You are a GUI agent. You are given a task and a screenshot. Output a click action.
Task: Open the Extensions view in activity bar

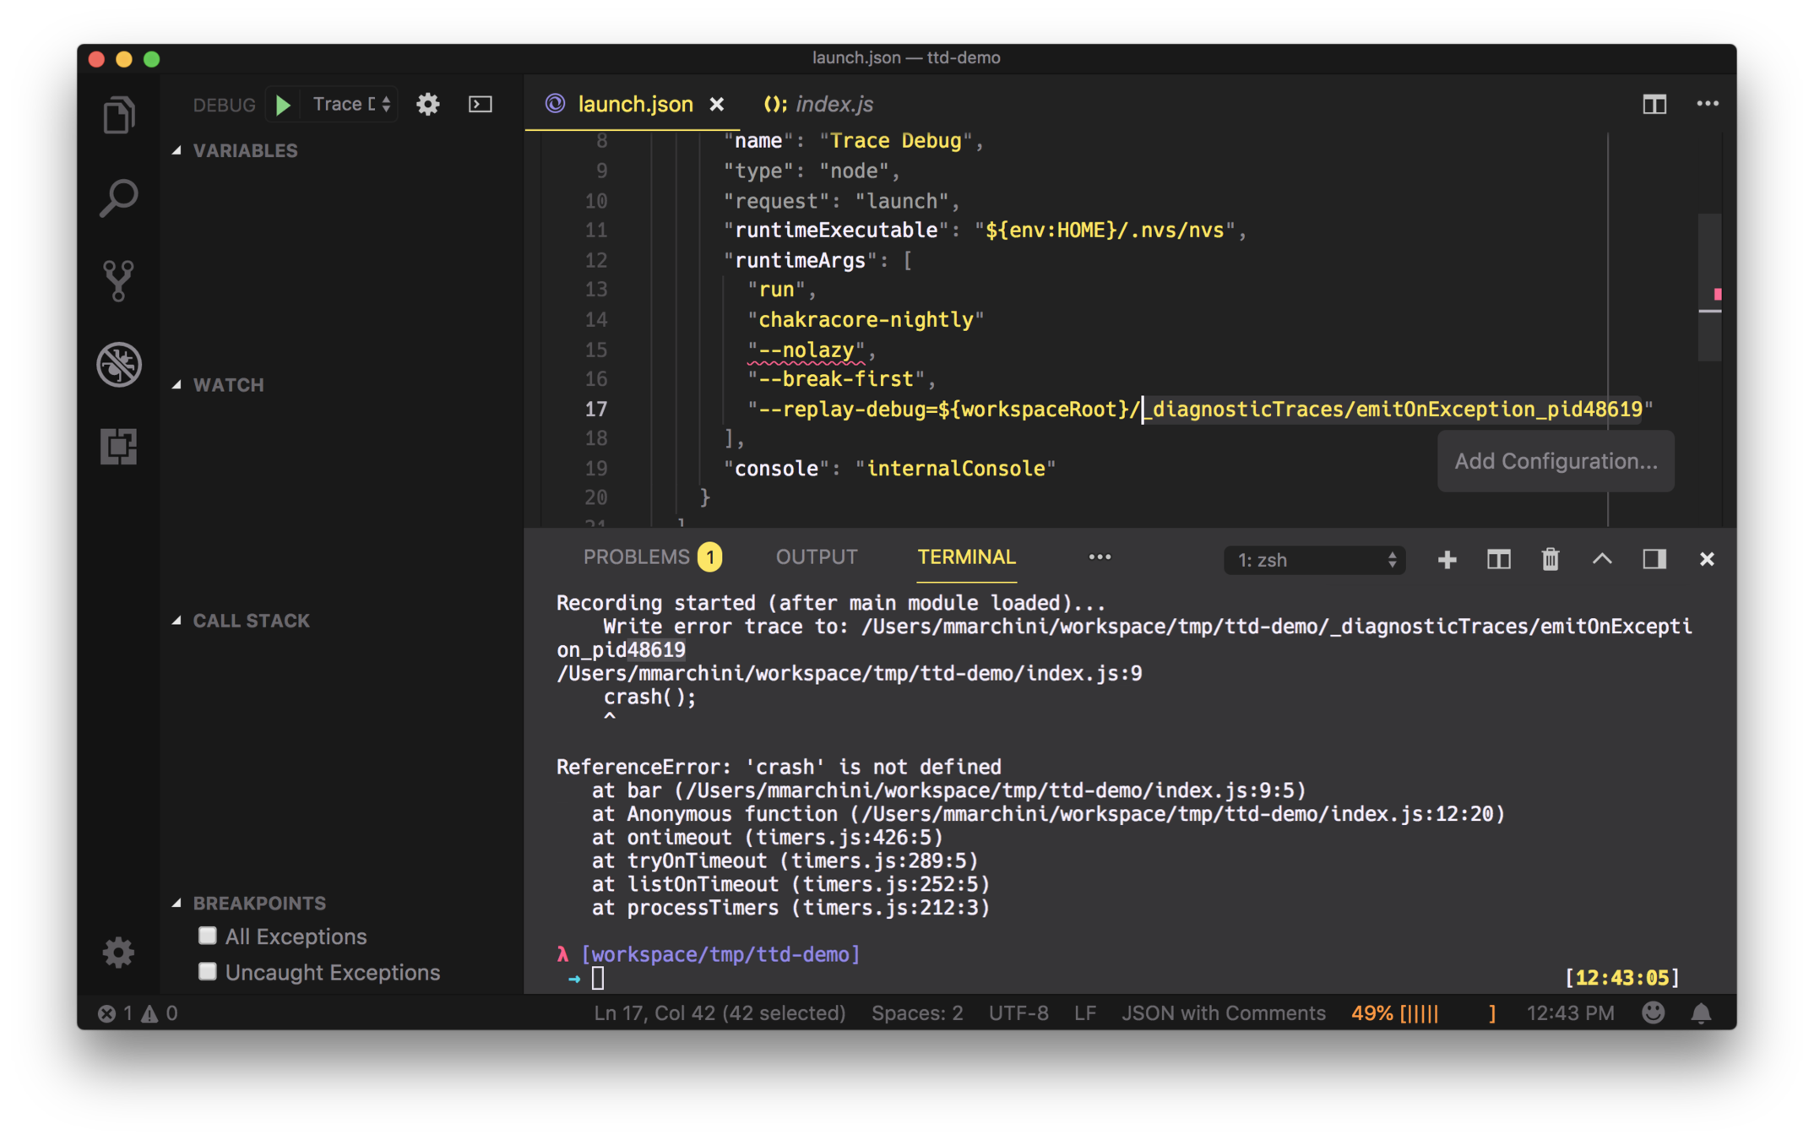click(x=118, y=446)
